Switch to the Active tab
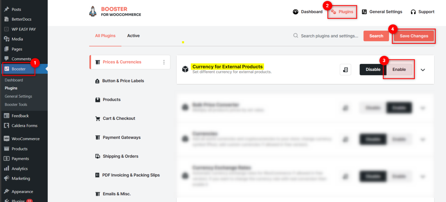Screen dimensions: 446x202 coord(133,36)
